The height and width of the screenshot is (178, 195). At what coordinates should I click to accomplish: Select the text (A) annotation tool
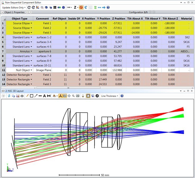click(44, 96)
